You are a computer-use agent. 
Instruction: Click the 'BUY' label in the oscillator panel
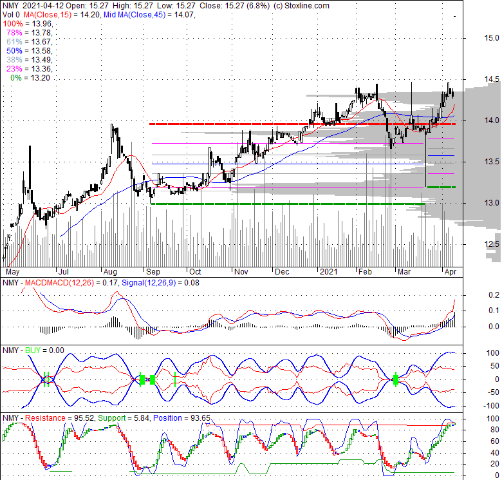tap(33, 350)
